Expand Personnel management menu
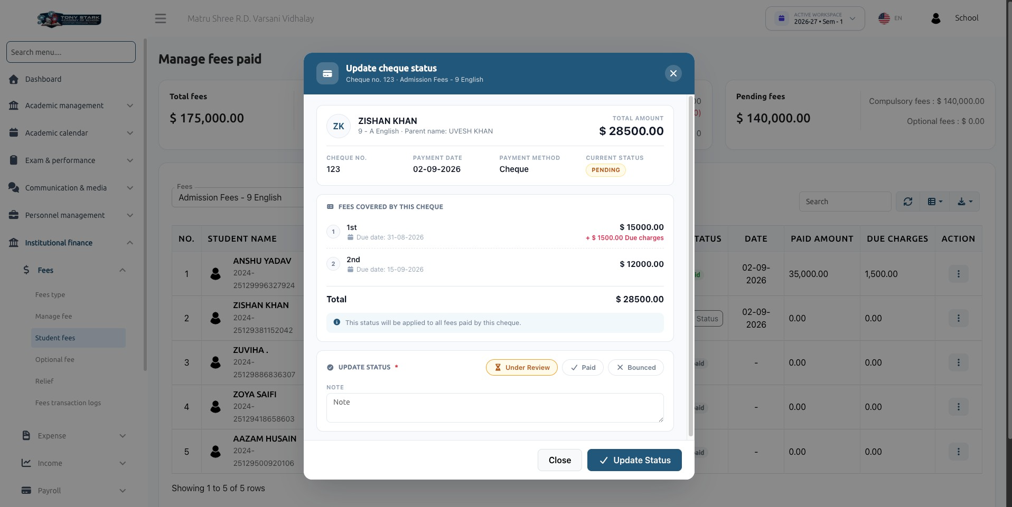The height and width of the screenshot is (507, 1012). pos(71,215)
